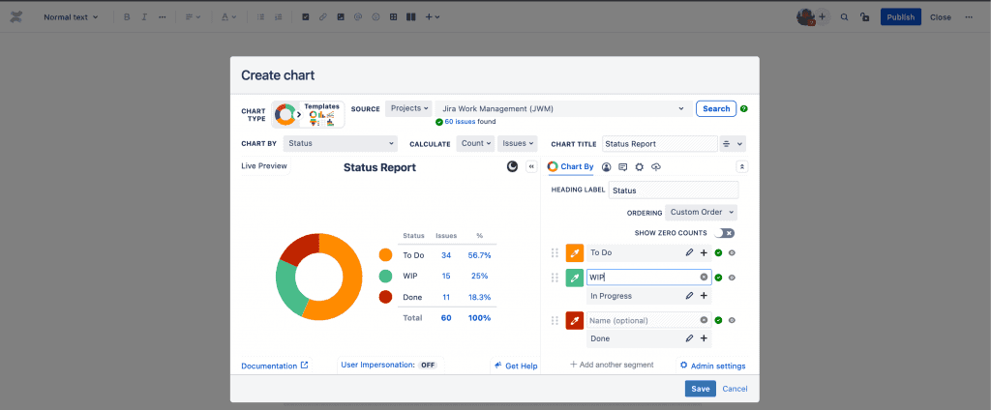Viewport: 991px width, 410px height.
Task: Toggle User Impersonation OFF switch
Action: (427, 366)
